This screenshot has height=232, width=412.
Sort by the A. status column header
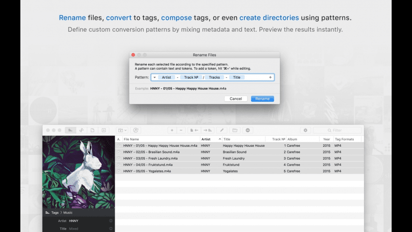pos(119,139)
